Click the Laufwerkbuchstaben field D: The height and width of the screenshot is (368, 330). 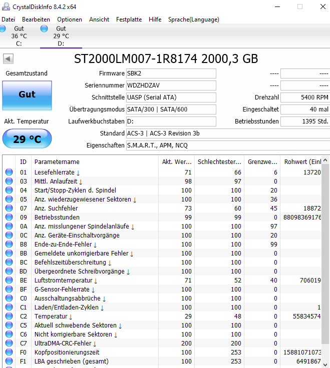click(x=171, y=121)
